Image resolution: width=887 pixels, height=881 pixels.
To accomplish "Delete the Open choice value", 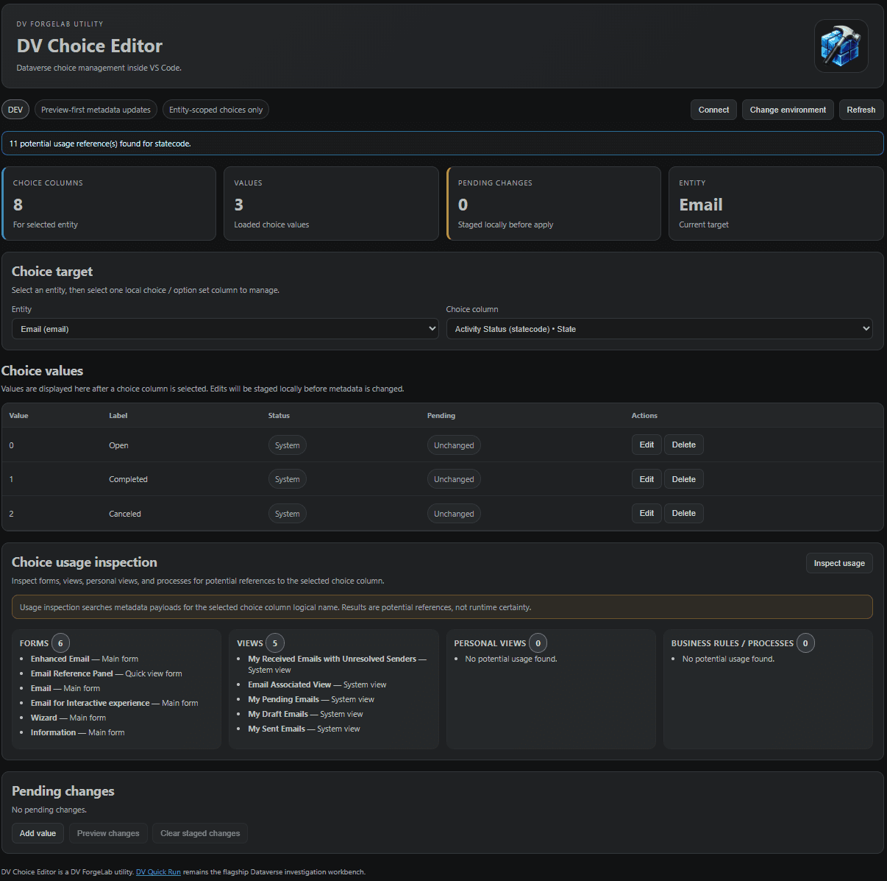I will (683, 445).
